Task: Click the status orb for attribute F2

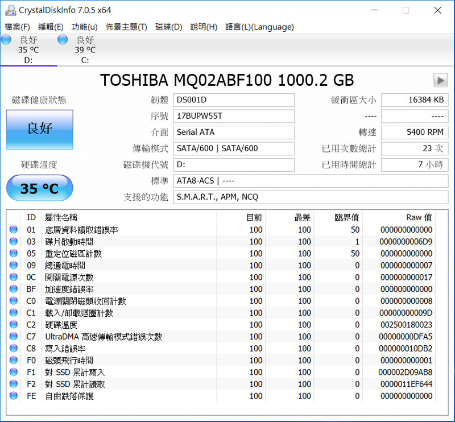Action: pos(13,384)
